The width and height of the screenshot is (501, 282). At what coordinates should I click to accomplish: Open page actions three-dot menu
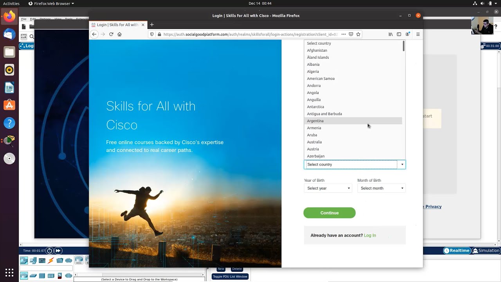[344, 34]
